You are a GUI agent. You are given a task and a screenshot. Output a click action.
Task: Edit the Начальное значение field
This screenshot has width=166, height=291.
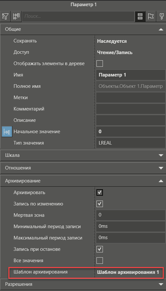131,132
